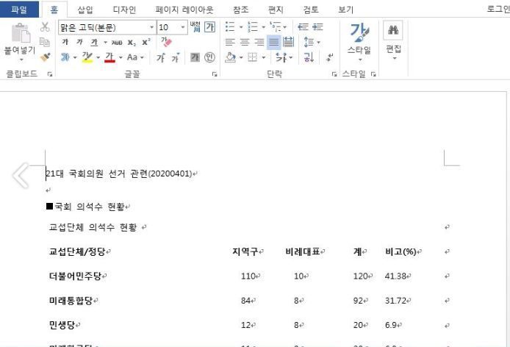This screenshot has width=510, height=347.
Task: Open the 스타일 styles gallery button
Action: (359, 40)
